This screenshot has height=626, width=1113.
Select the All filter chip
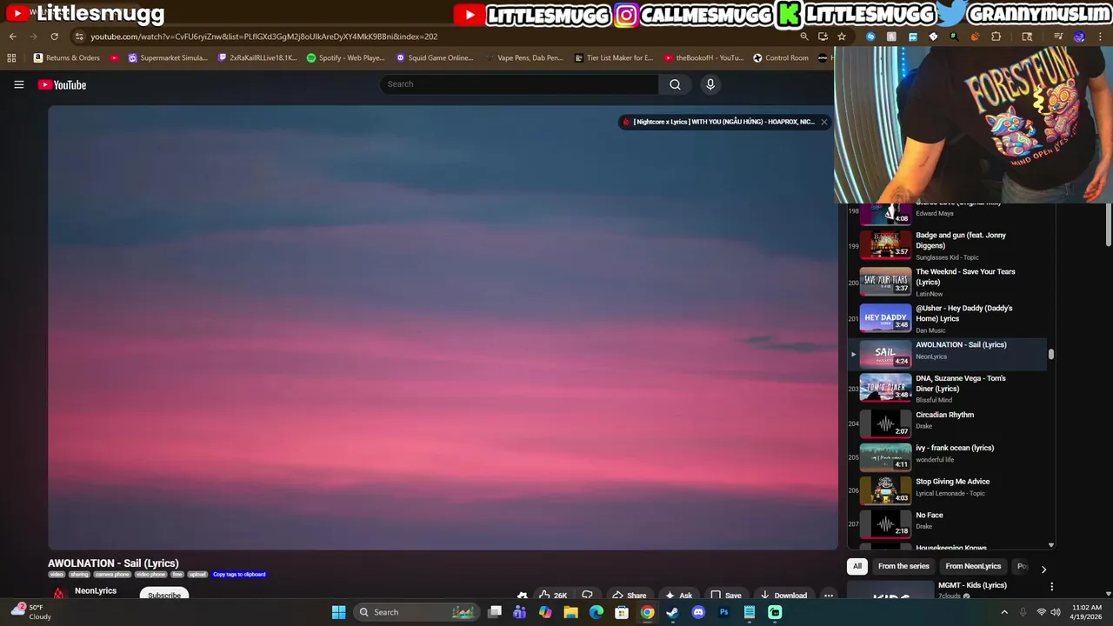[856, 566]
